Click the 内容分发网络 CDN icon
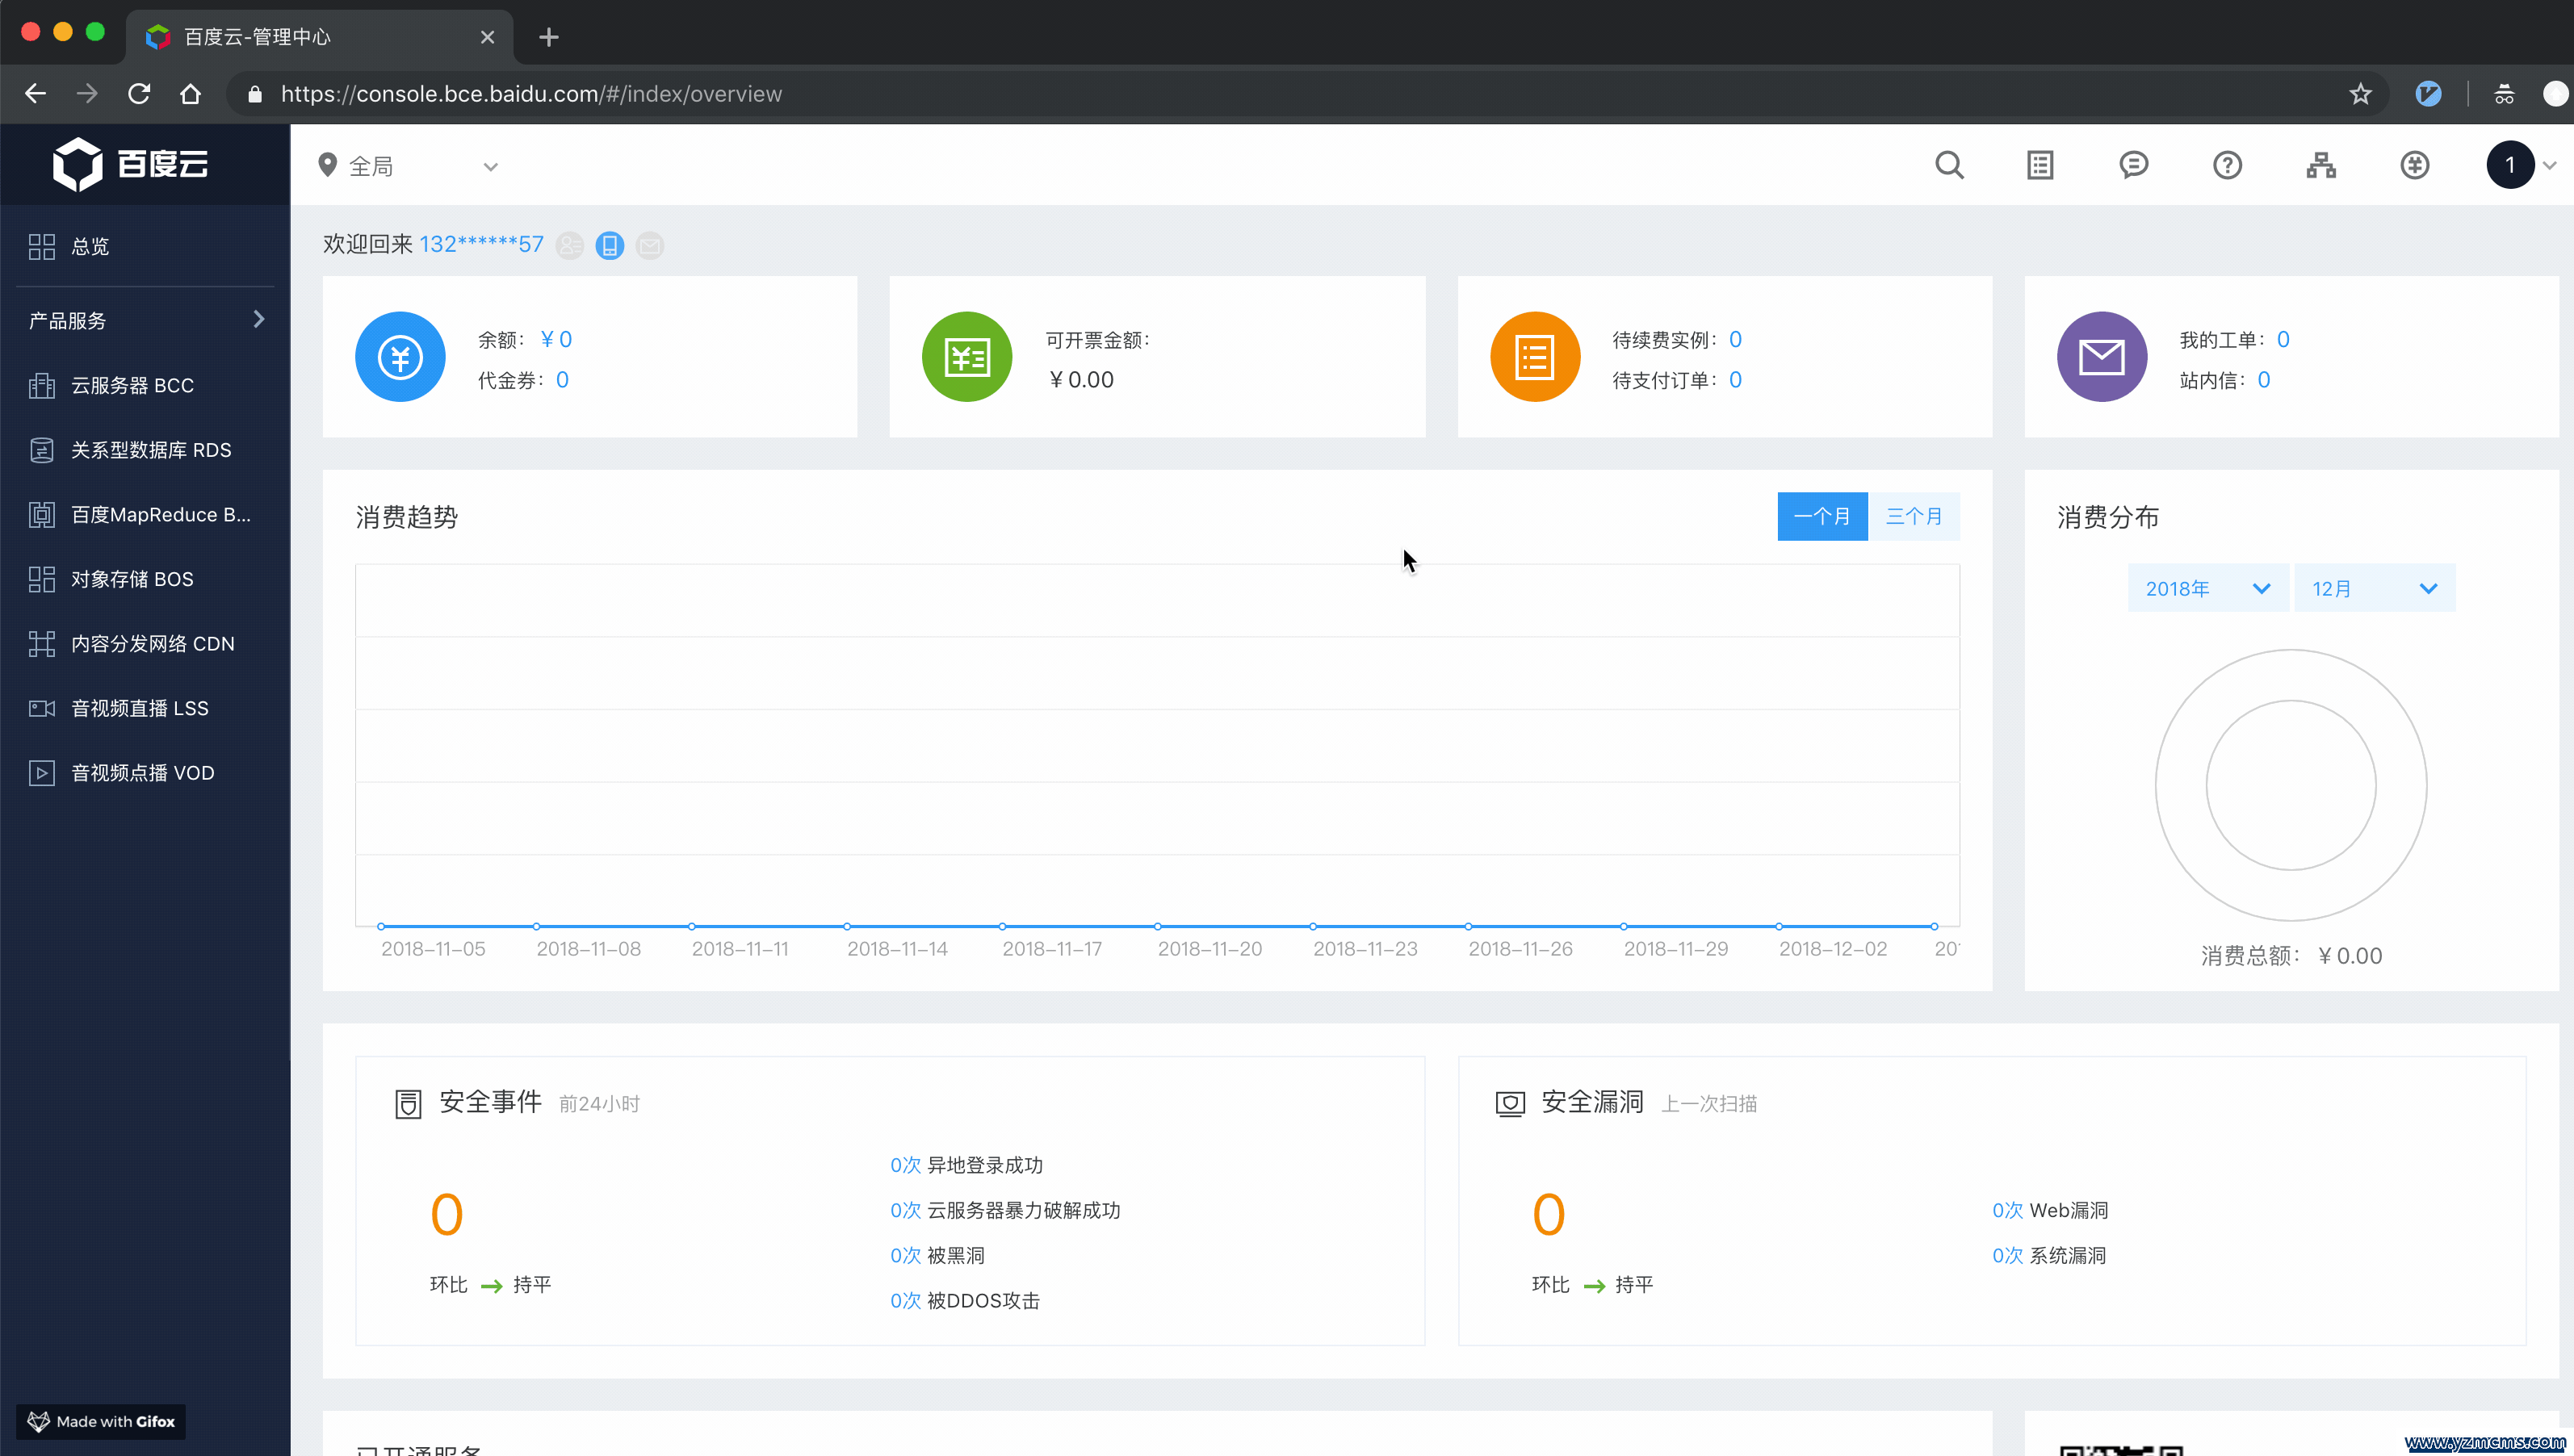The image size is (2574, 1456). 39,643
